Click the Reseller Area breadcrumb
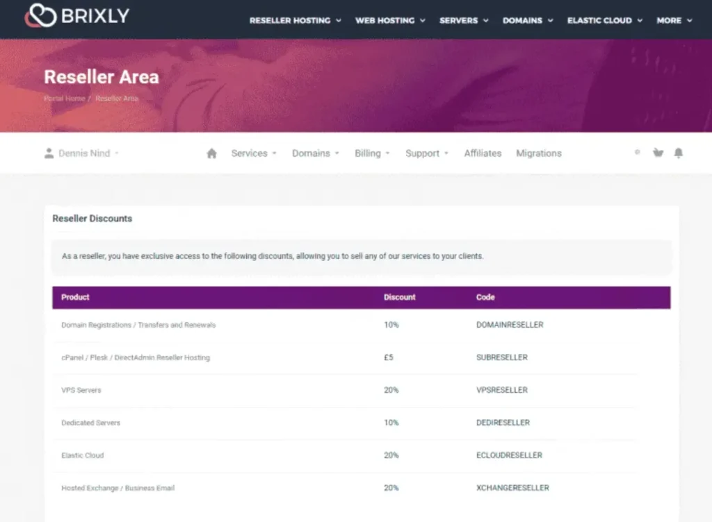This screenshot has width=712, height=522. 116,99
